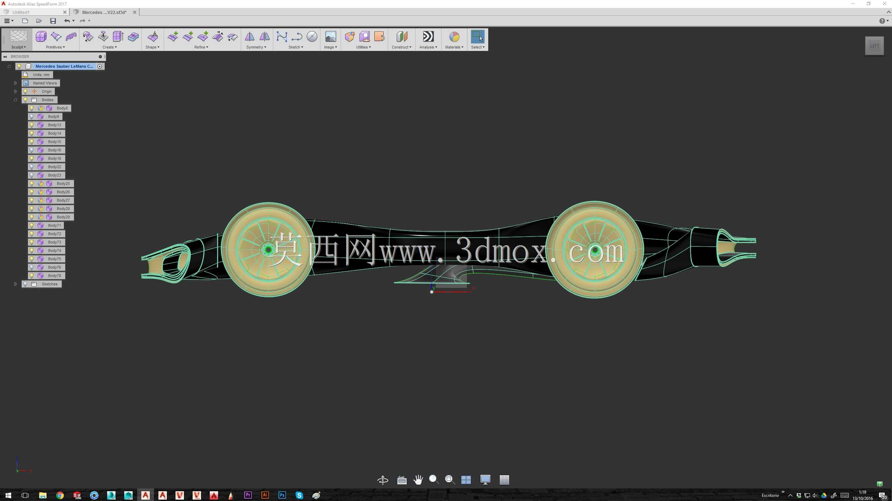Click the construction plane icon above Construct
Viewport: 892px width, 501px height.
point(402,37)
